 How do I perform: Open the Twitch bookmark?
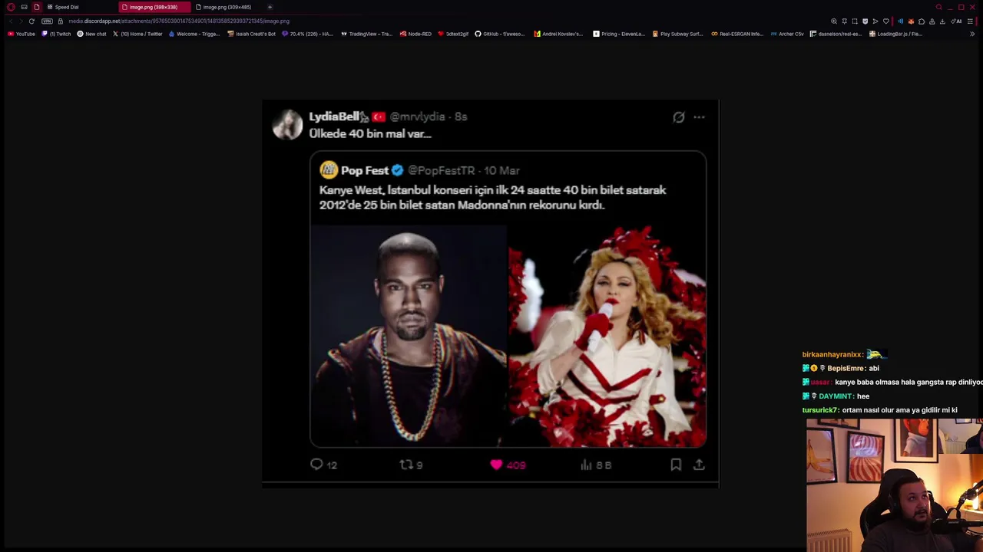click(56, 34)
